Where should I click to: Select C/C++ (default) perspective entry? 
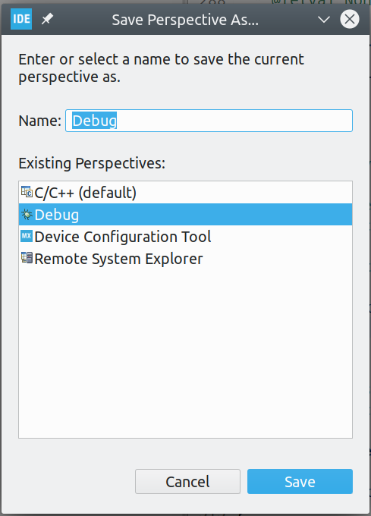[x=185, y=193]
